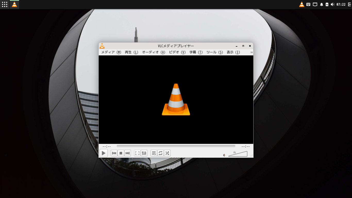This screenshot has height=198, width=352.
Task: Mute audio with the speaker icon
Action: [224, 155]
